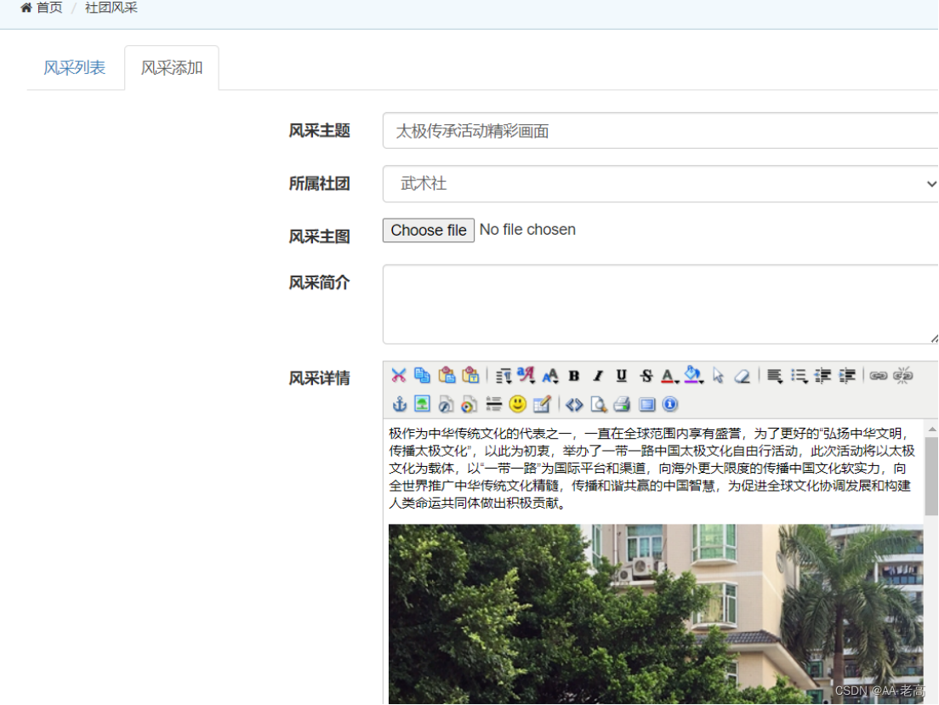
Task: Open the smiley emoticon picker
Action: pos(517,404)
